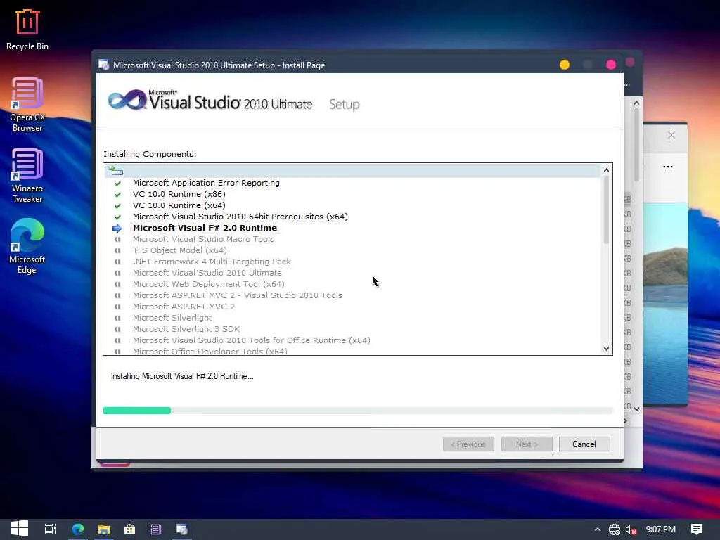Click the setup window title bar icon
The image size is (720, 540).
pyautogui.click(x=104, y=65)
